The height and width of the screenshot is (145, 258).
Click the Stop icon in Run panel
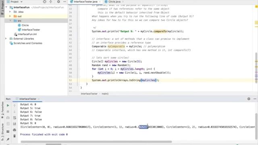[x=8, y=112]
